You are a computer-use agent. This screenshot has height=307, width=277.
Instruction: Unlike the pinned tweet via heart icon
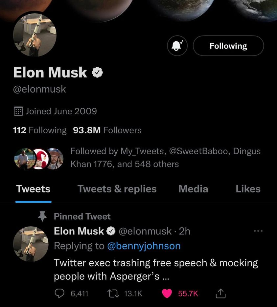pos(167,293)
